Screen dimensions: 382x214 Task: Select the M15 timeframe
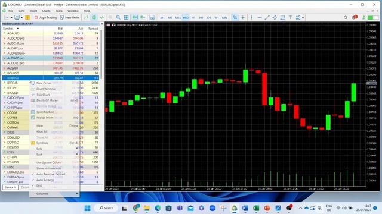click(178, 17)
